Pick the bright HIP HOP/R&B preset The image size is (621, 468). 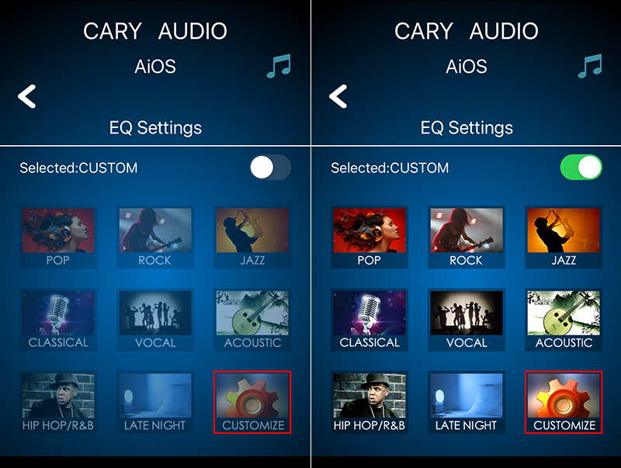pos(369,402)
